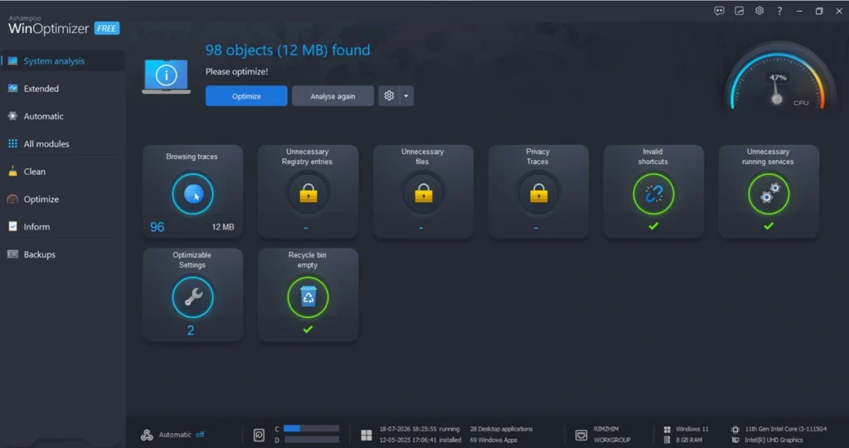Click the small Windows icon beside Windows 11
The height and width of the screenshot is (448, 849).
(x=667, y=429)
